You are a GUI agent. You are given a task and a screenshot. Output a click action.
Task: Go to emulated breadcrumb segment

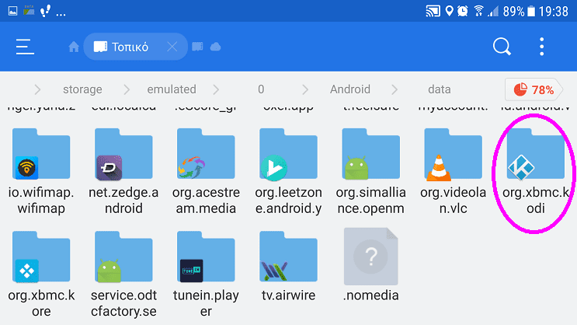172,89
